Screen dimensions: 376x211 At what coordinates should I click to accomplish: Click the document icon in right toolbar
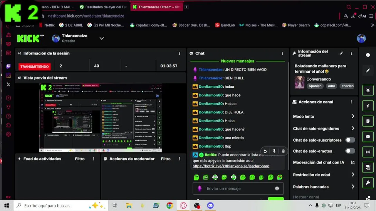(x=368, y=121)
